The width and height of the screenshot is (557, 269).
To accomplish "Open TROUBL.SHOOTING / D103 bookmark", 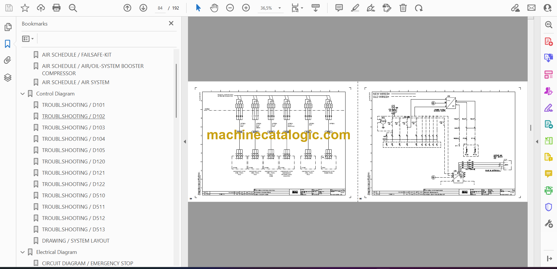I will [x=73, y=127].
